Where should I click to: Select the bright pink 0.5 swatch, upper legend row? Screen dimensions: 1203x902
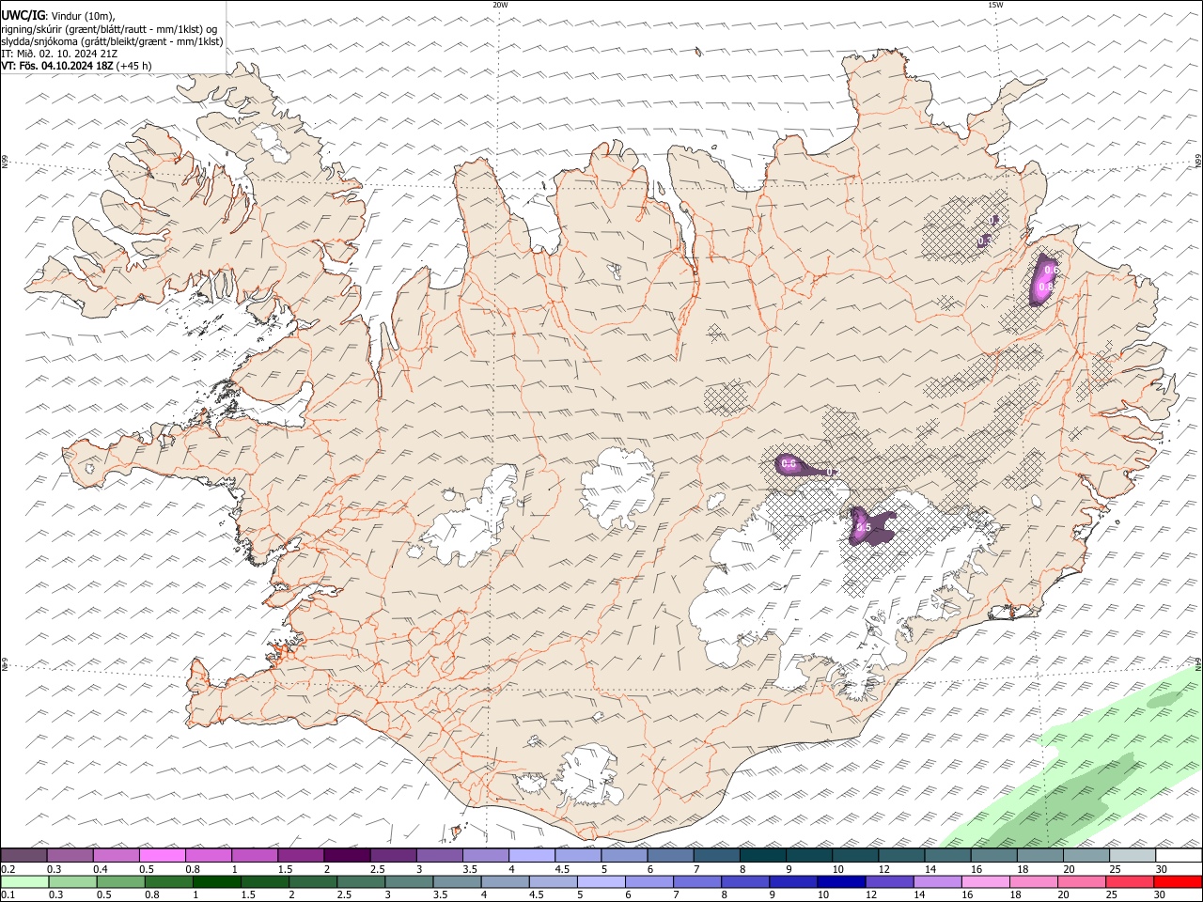(163, 855)
